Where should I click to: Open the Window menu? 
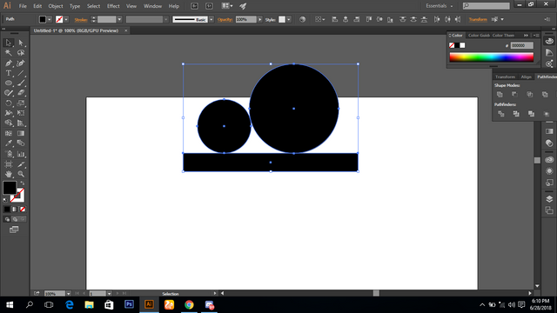tap(153, 6)
